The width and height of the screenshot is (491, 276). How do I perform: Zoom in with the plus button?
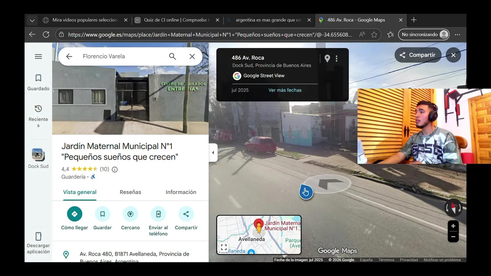coord(453,226)
